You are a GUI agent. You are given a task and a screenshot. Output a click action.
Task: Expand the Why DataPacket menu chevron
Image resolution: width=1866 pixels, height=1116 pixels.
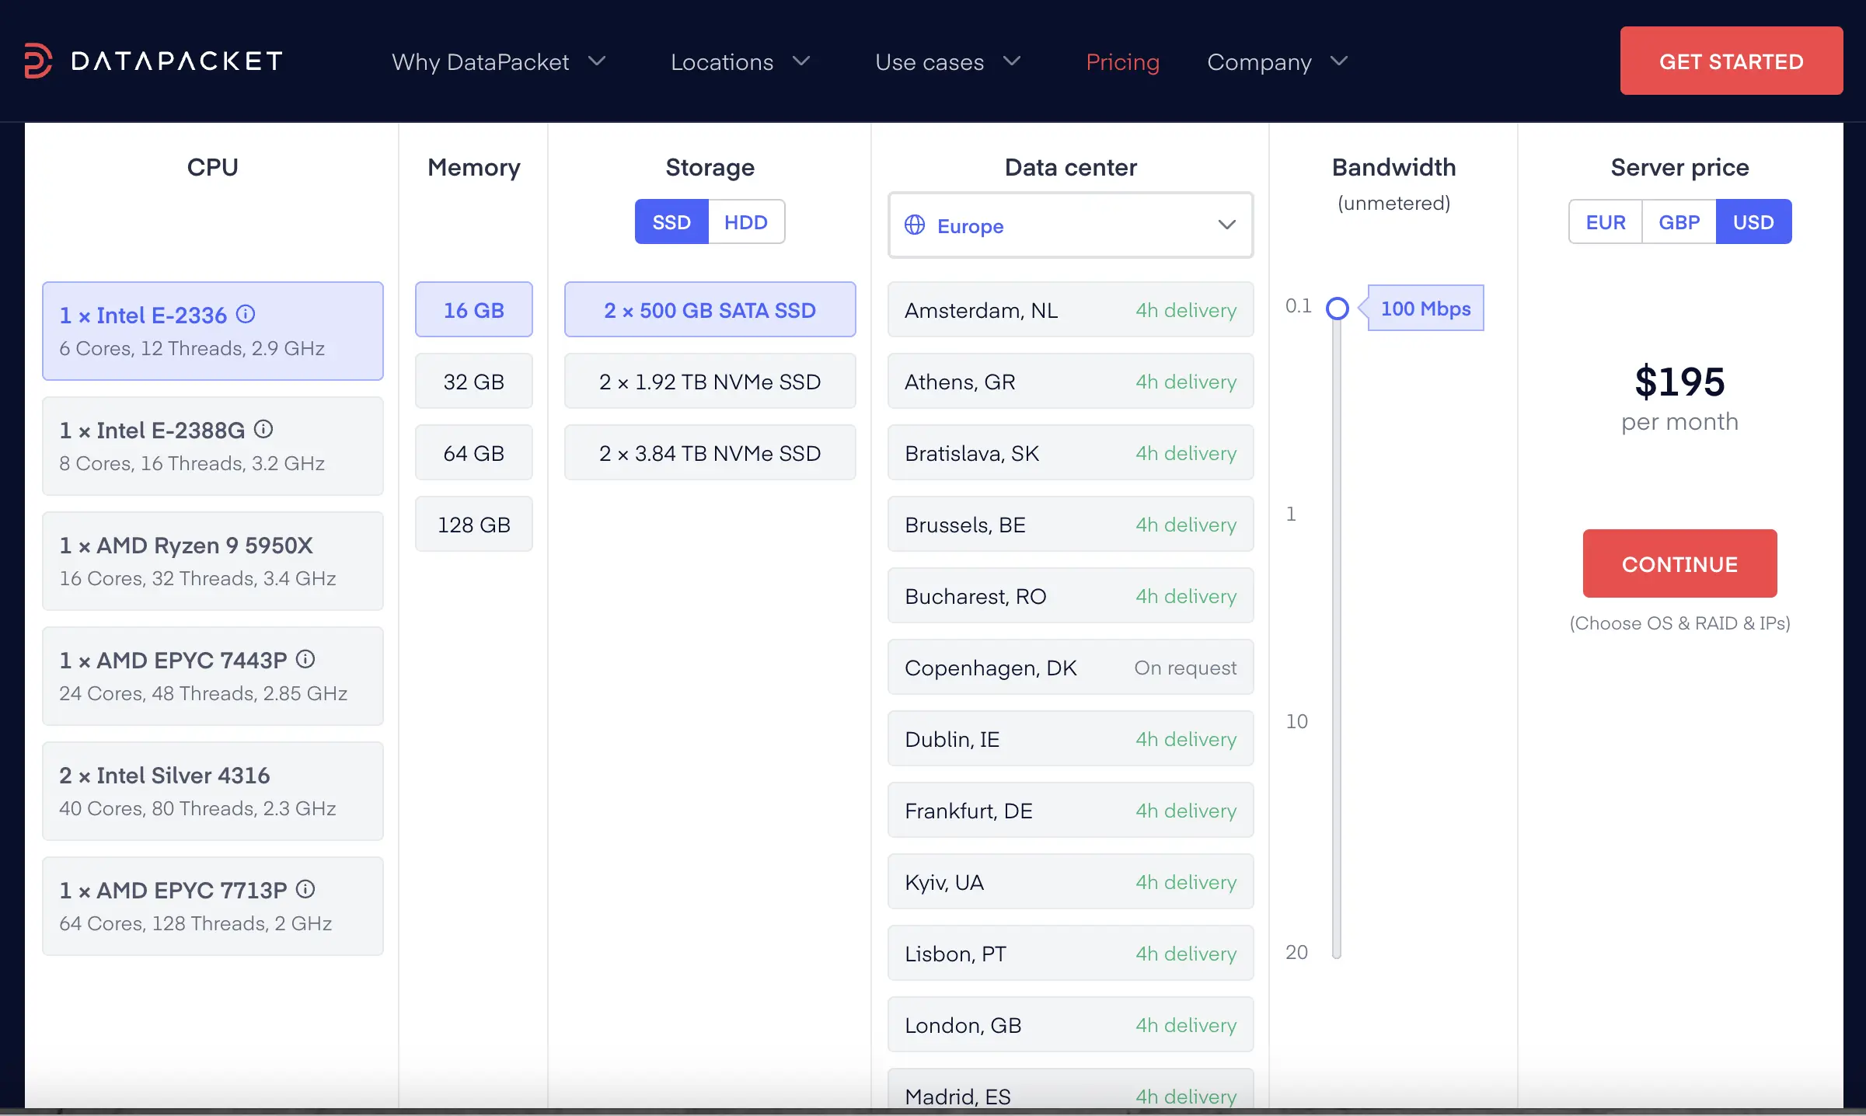click(597, 61)
